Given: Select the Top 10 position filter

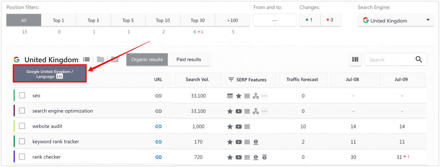Looking at the screenshot, I should [163, 20].
